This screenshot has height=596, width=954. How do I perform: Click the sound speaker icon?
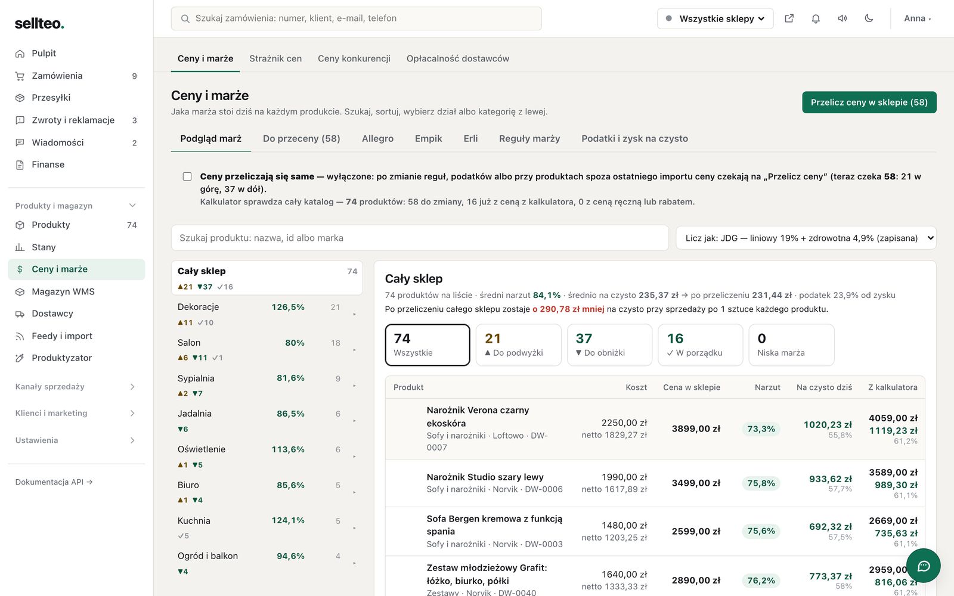pyautogui.click(x=842, y=18)
